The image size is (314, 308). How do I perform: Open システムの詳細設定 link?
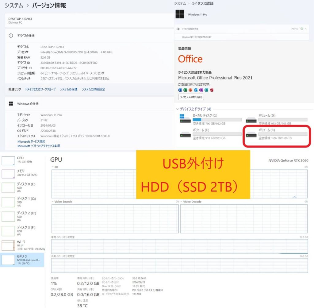tap(93, 89)
